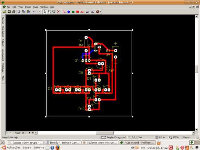Switch to the Unpopulated view tab
The image size is (200, 150).
(x=3, y=55)
